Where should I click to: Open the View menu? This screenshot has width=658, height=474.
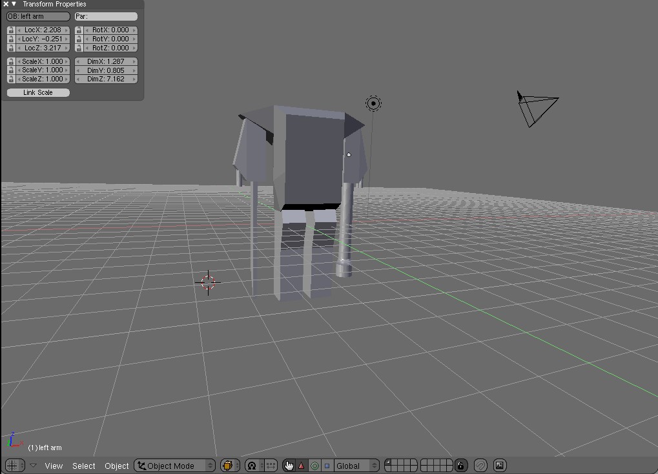pyautogui.click(x=54, y=466)
